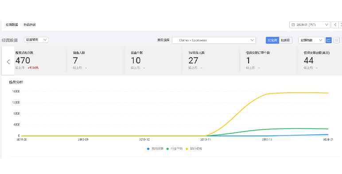Select the 询盘人数 7 metric card
This screenshot has height=174, width=342.
[x=96, y=61]
